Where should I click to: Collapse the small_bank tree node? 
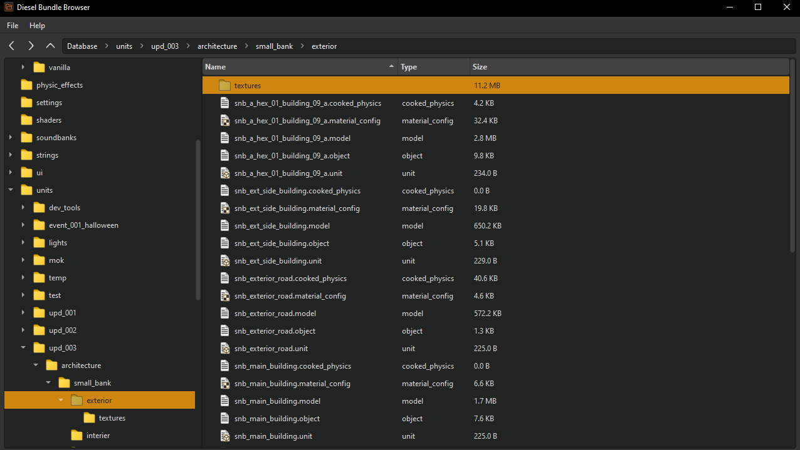click(48, 383)
